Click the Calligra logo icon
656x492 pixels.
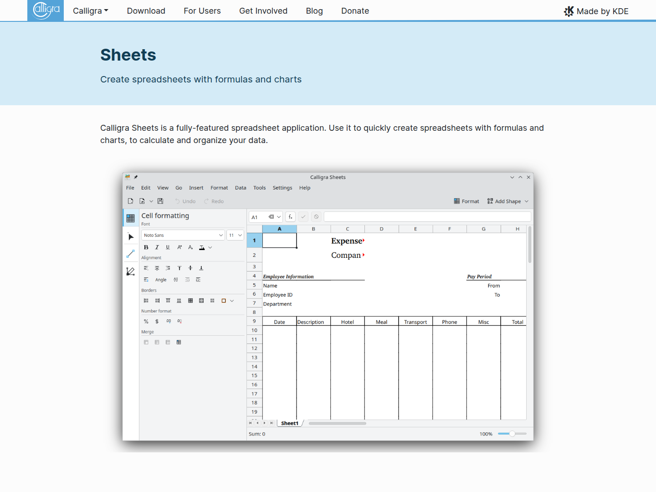pos(46,10)
